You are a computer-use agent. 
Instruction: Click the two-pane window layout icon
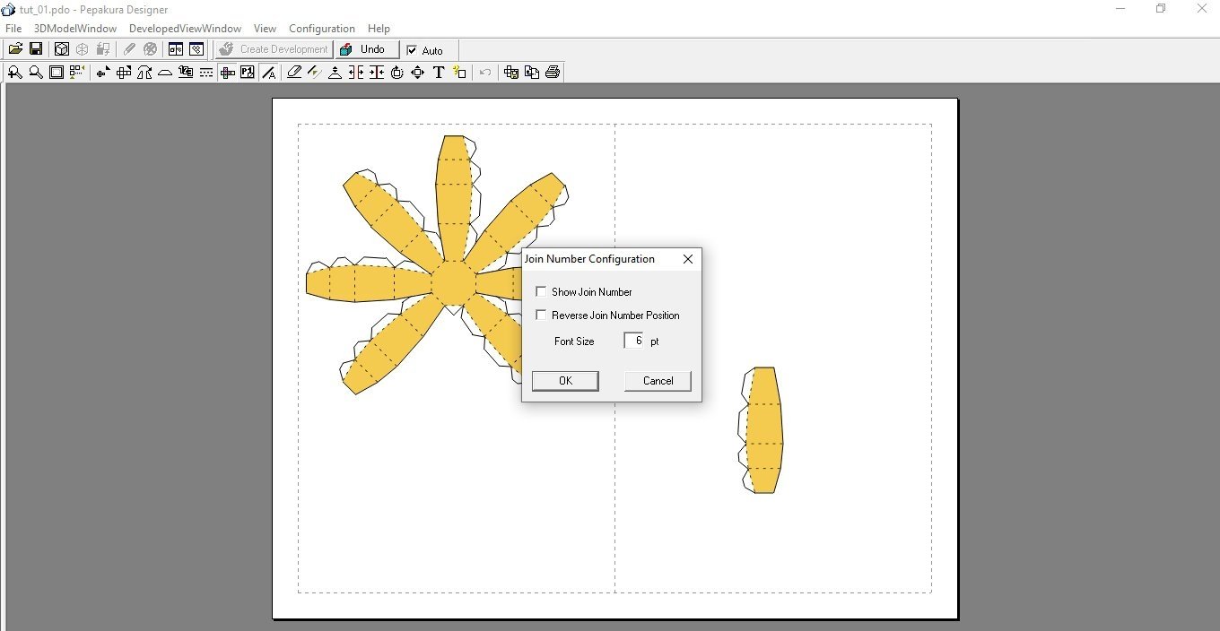pyautogui.click(x=176, y=49)
